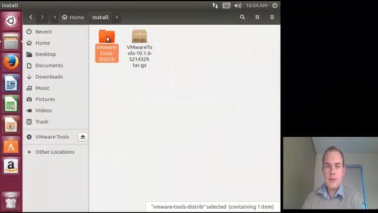This screenshot has width=378, height=213.
Task: Go back using the back arrow
Action: (x=31, y=17)
